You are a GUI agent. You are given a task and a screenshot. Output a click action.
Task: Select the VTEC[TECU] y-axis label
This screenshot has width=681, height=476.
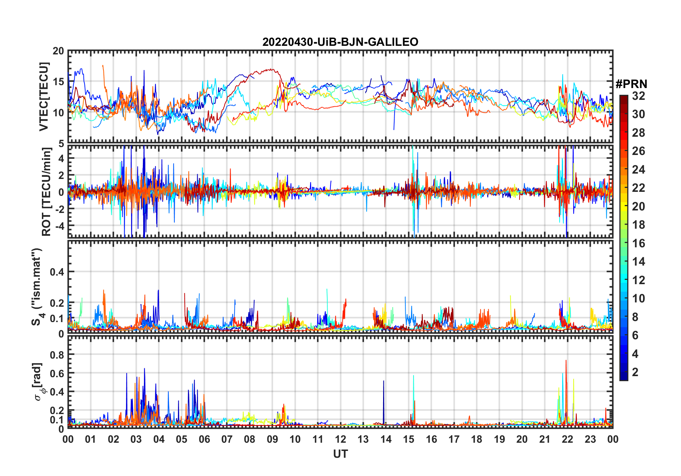tap(44, 97)
